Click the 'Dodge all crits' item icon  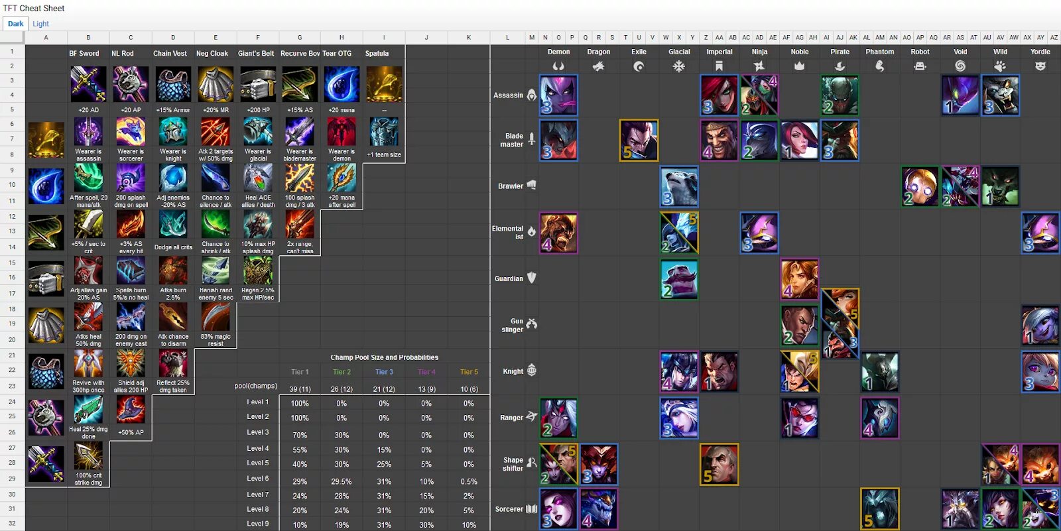click(173, 225)
